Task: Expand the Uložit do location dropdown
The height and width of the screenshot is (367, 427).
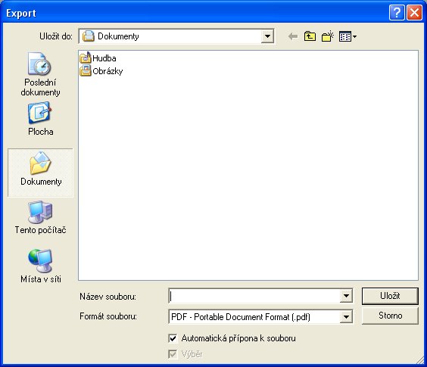Action: point(267,36)
